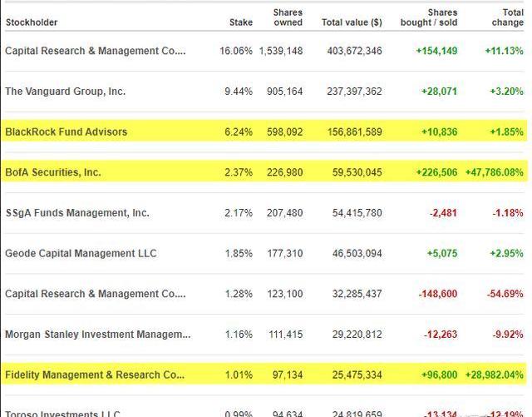This screenshot has width=532, height=417.
Task: Open Toroso Investments LLC stockholder
Action: point(63,414)
